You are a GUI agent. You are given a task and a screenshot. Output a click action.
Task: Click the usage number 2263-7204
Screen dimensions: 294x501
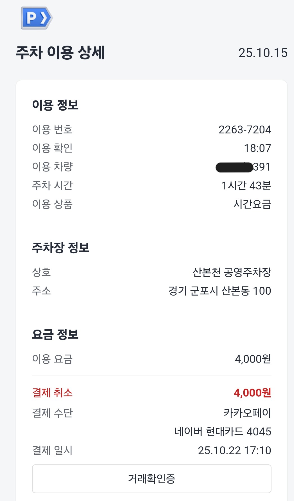click(x=245, y=129)
